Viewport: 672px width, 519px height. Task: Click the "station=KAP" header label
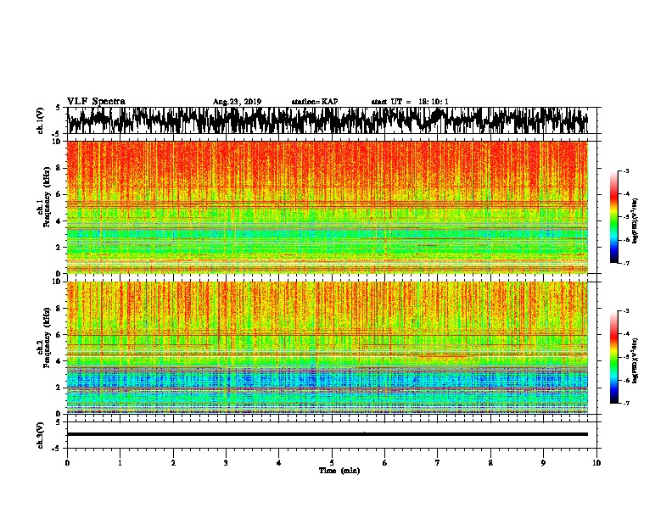(315, 102)
